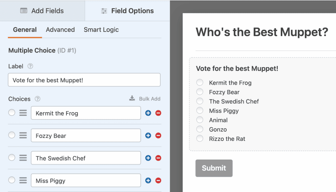
Task: Switch to the Advanced tab
Action: click(x=60, y=30)
